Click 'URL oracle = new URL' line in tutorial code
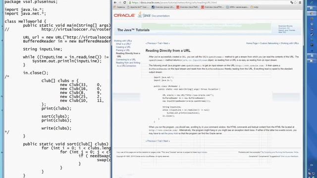317x178 pixels. [188, 95]
